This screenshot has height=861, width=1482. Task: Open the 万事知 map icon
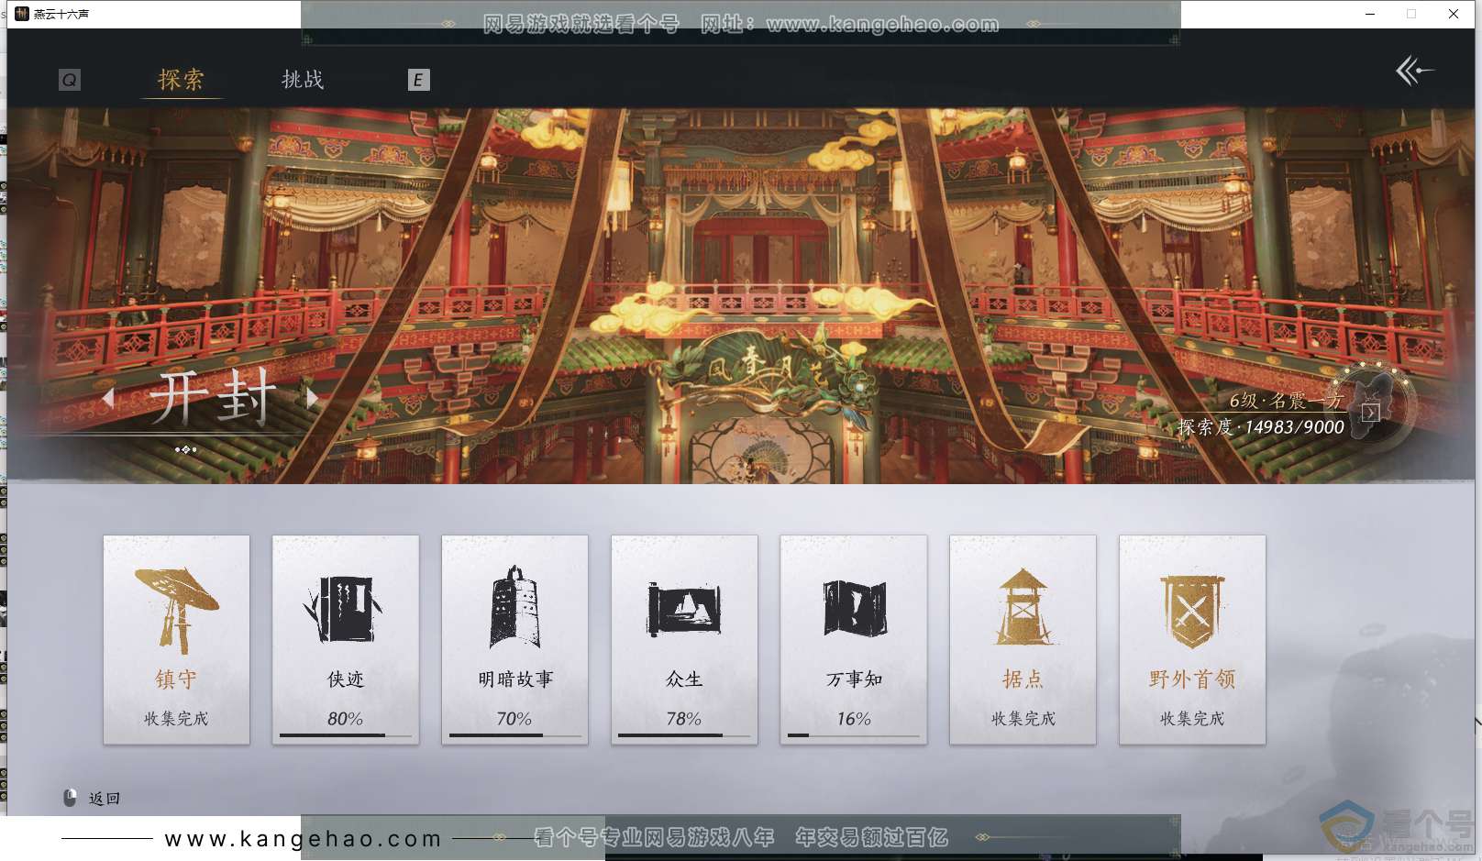point(854,608)
